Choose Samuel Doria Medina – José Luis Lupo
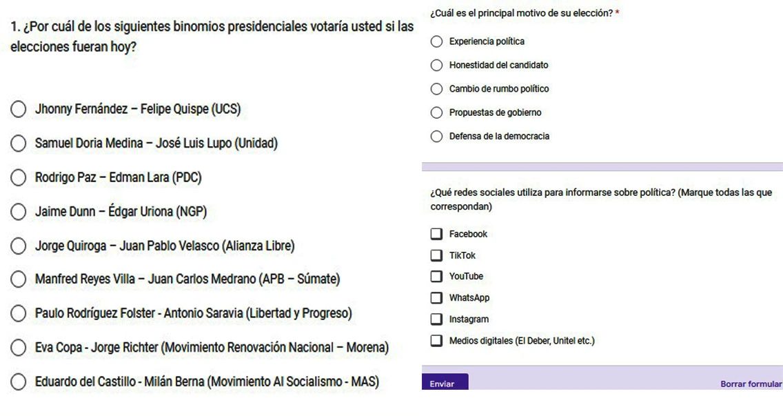The height and width of the screenshot is (416, 783). (x=19, y=143)
